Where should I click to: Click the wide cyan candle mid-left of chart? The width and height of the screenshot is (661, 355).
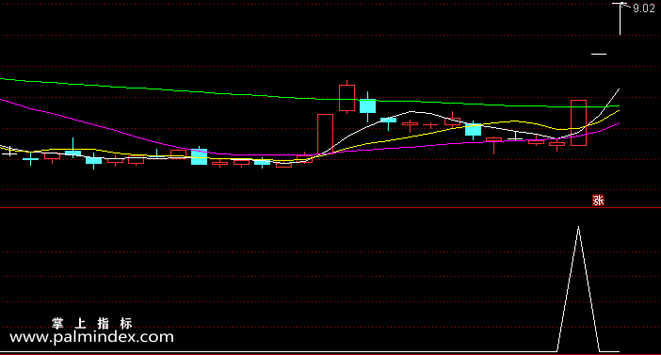[x=199, y=156]
